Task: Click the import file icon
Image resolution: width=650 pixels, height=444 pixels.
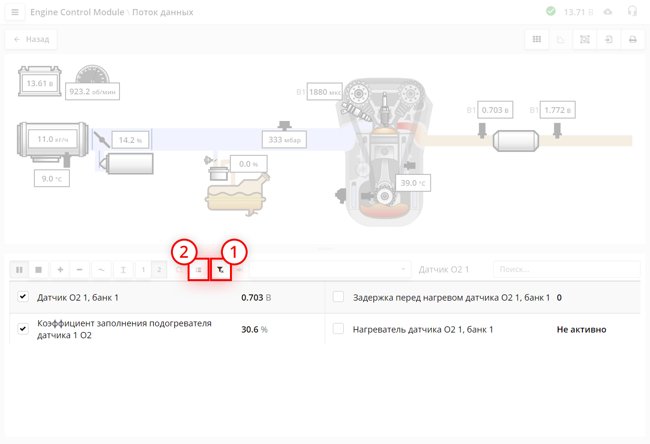Action: pyautogui.click(x=609, y=40)
